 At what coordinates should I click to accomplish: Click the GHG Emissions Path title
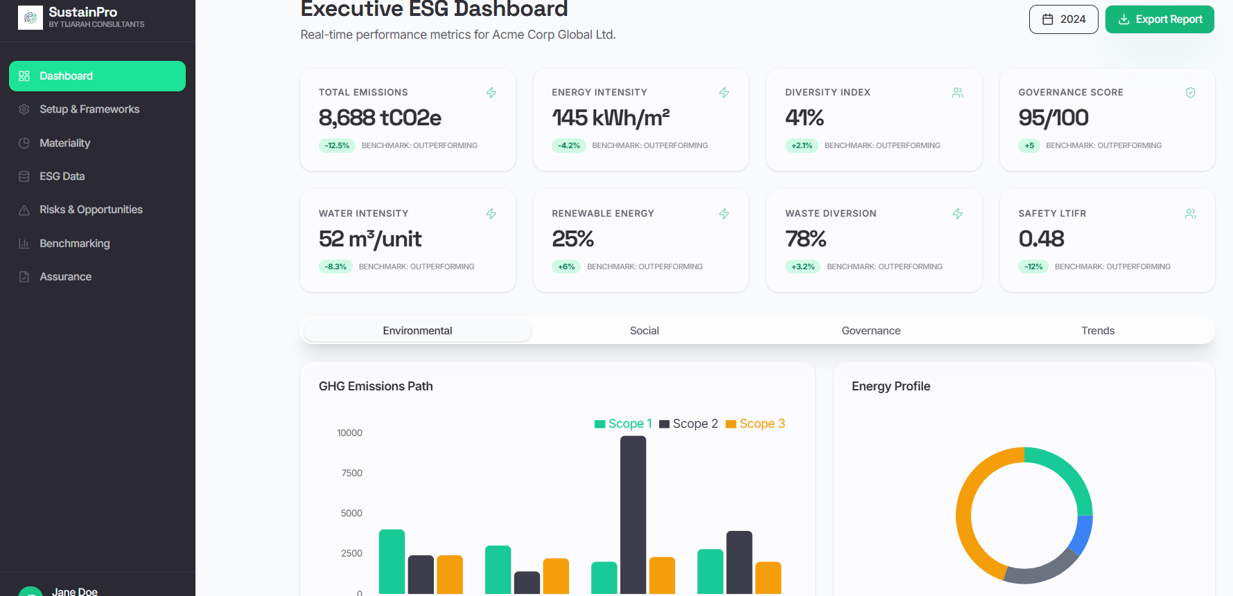pos(376,386)
